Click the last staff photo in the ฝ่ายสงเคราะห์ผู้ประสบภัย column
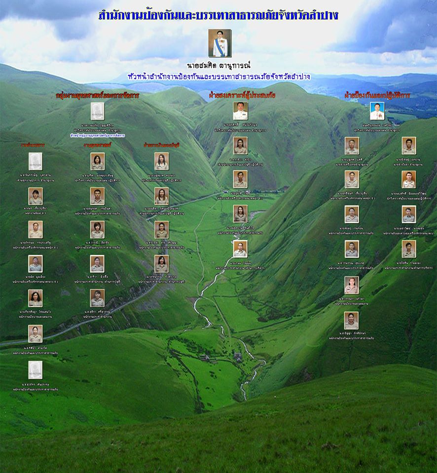 click(240, 249)
